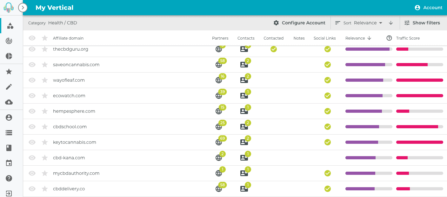Show filters panel
Image resolution: width=447 pixels, height=197 pixels.
pos(422,23)
